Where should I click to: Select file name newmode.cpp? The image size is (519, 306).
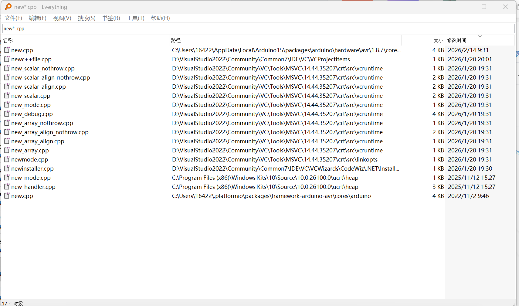click(x=30, y=159)
